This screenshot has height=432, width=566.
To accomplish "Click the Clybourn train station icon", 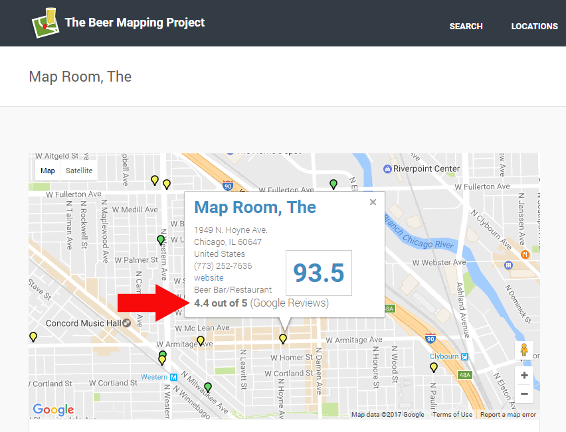I will tap(464, 356).
